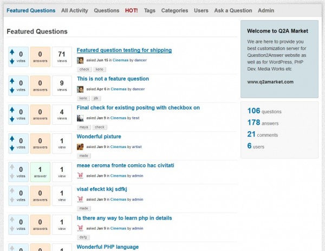Open the Admin navigation item

click(x=265, y=10)
